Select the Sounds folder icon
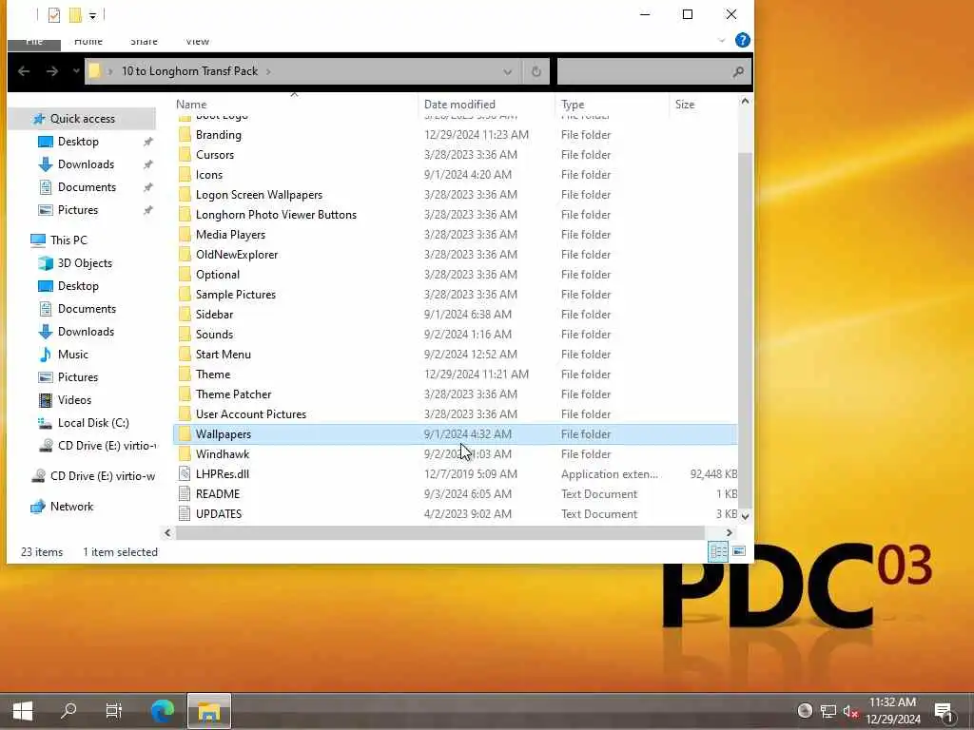Viewport: 974px width, 730px height. [184, 334]
